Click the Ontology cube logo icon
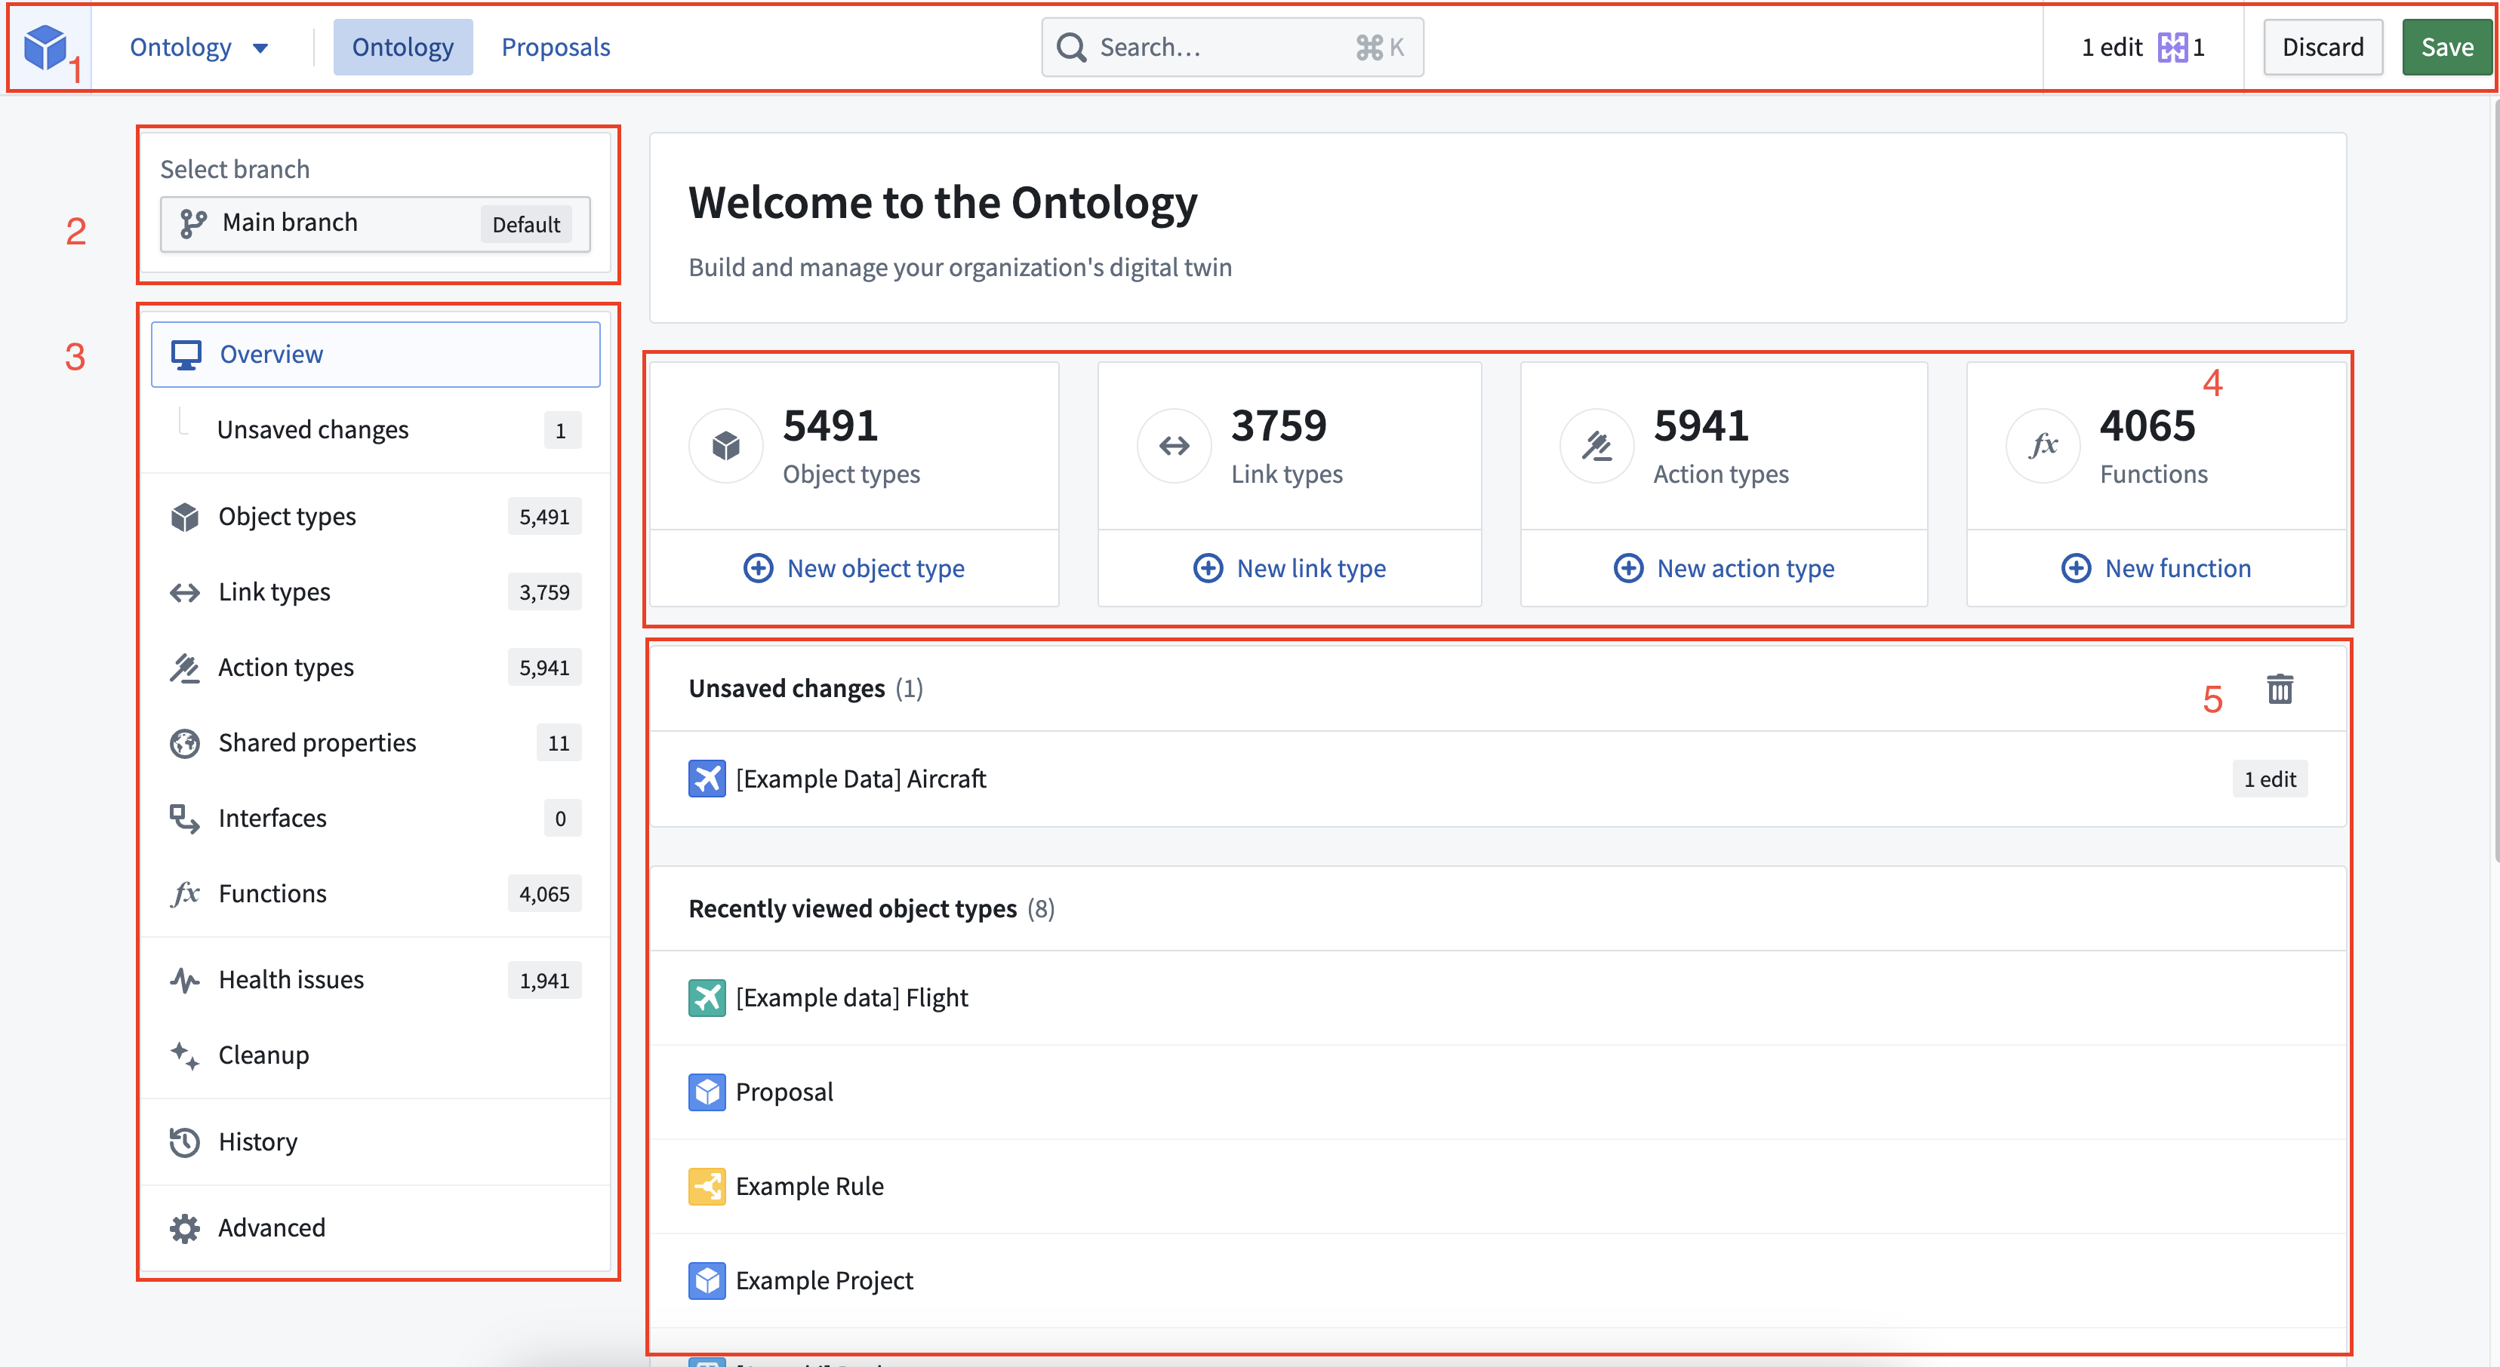The height and width of the screenshot is (1367, 2500). tap(45, 47)
